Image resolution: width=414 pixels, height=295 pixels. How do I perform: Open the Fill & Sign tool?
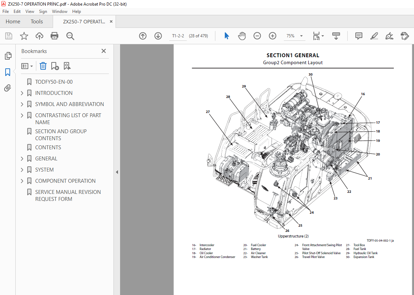pos(389,36)
